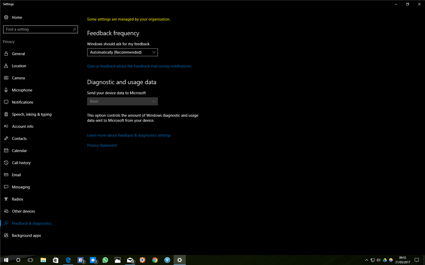Open Google Chrome from the taskbar

155,260
